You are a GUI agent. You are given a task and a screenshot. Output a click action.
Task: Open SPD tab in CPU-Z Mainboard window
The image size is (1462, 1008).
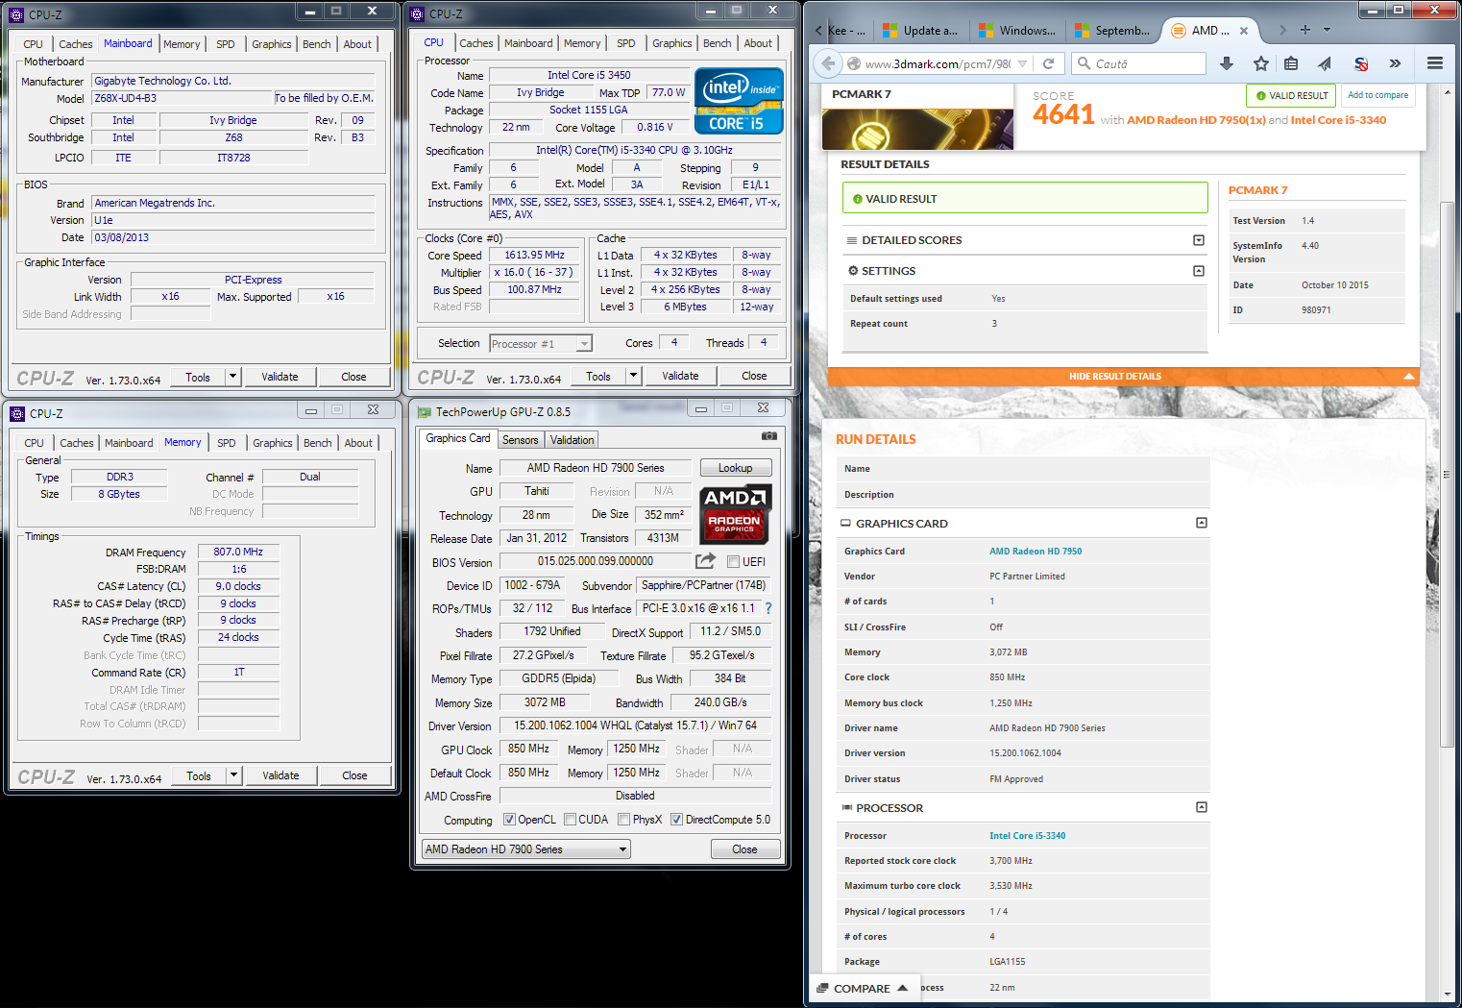226,44
